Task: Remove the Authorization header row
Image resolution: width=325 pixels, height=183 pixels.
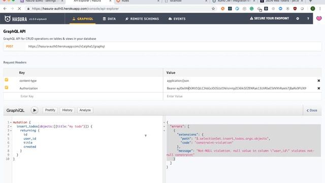Action: pyautogui.click(x=319, y=88)
